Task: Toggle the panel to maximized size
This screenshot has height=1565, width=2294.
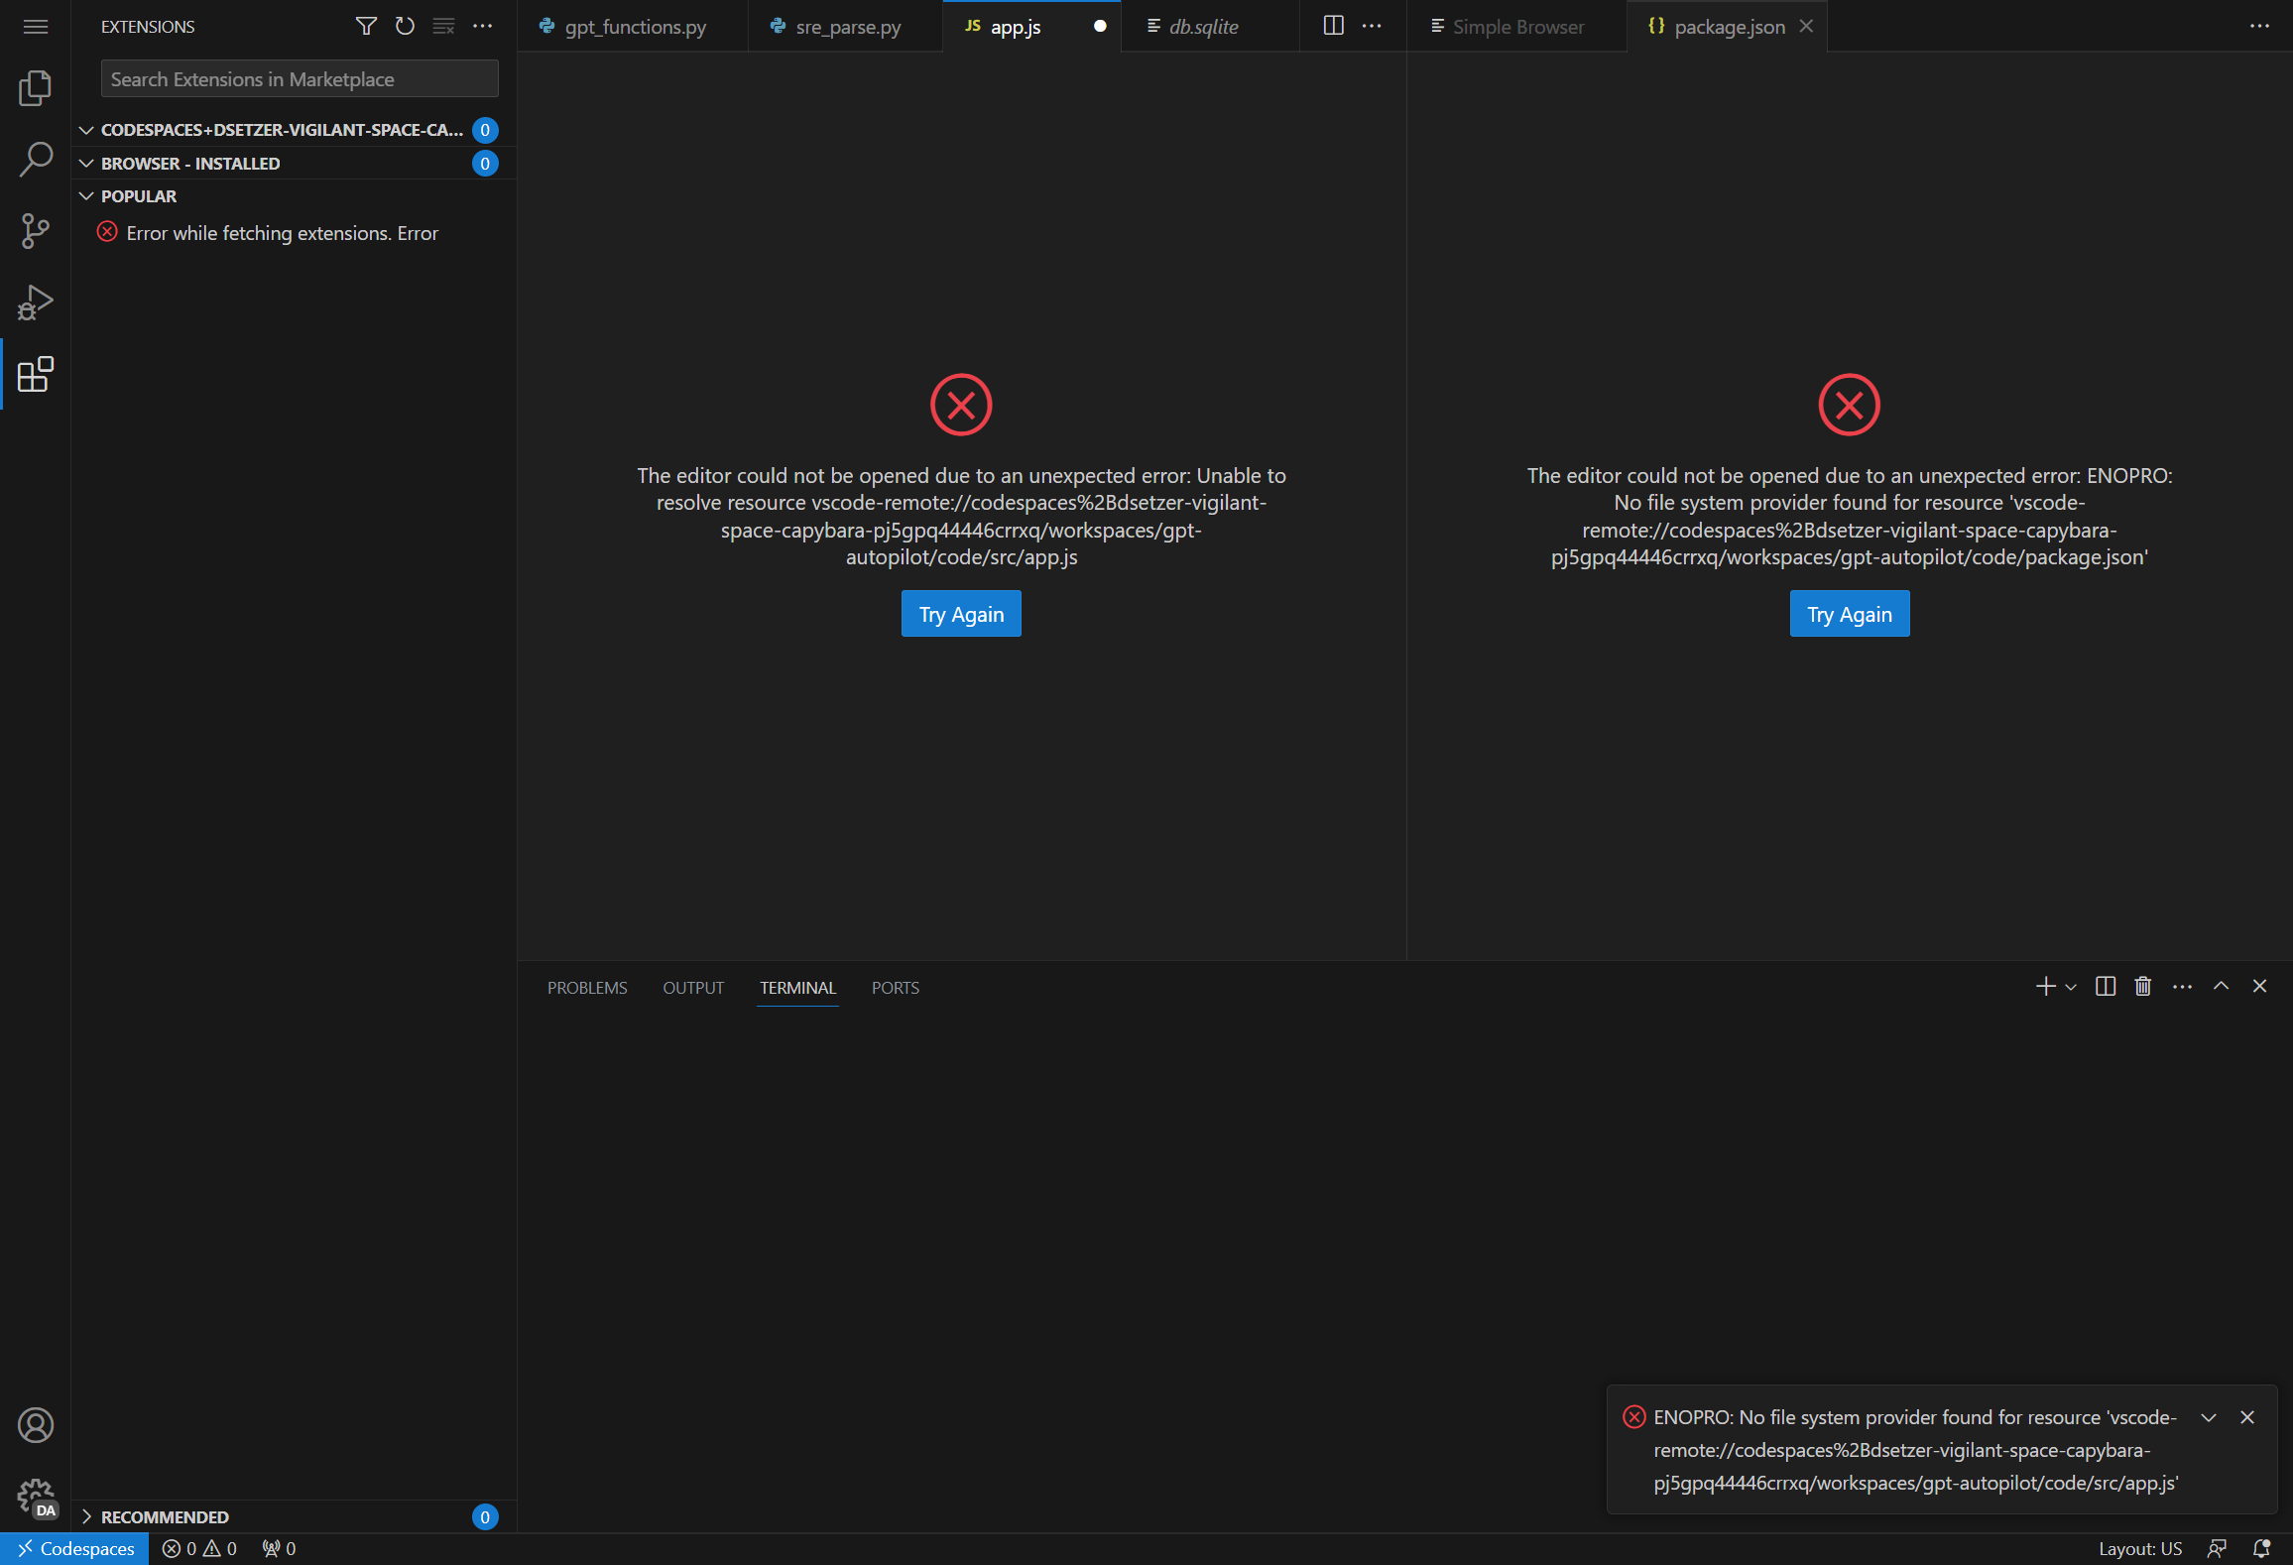Action: [x=2221, y=986]
